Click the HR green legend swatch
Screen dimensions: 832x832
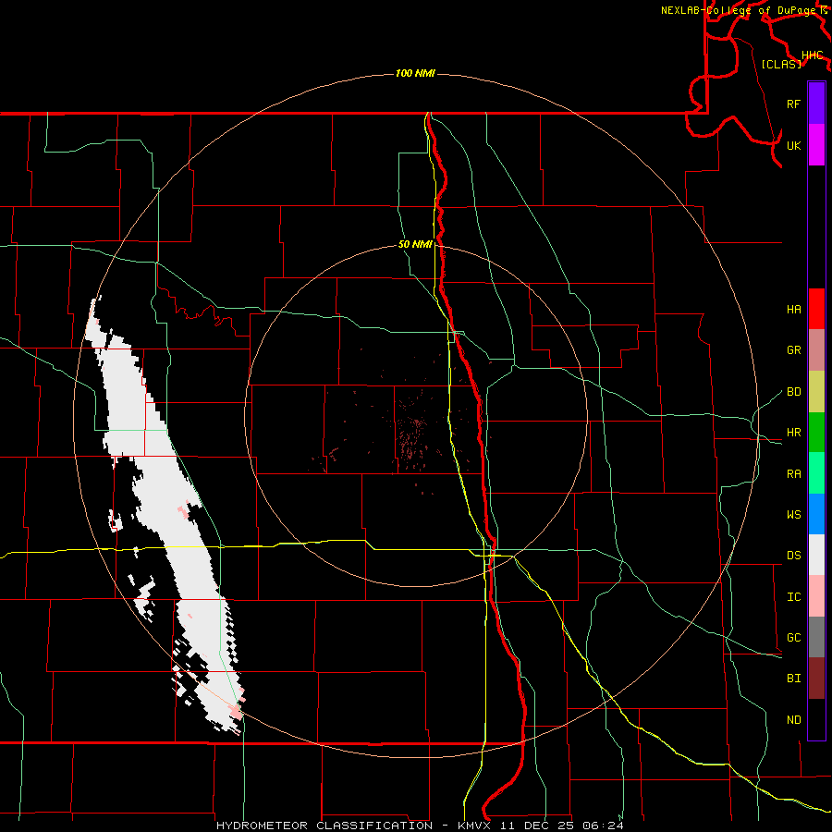click(816, 432)
